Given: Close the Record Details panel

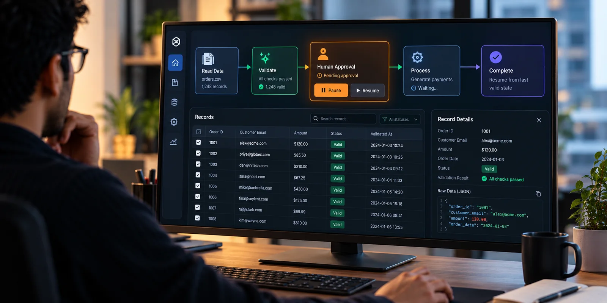Looking at the screenshot, I should (x=539, y=120).
